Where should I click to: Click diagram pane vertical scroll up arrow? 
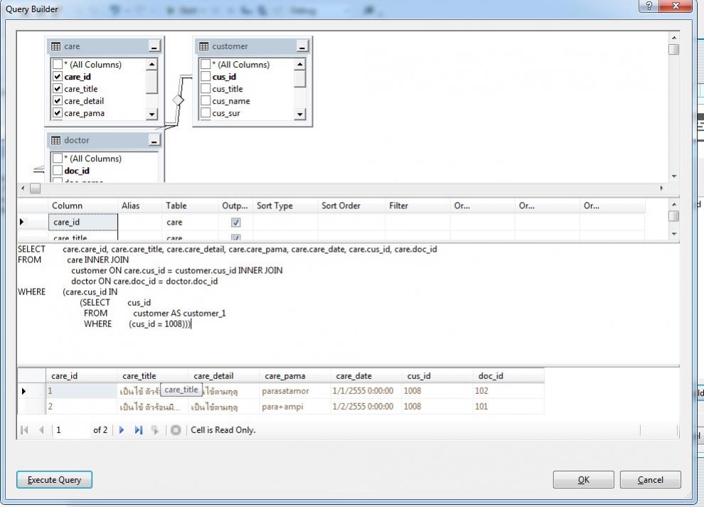674,38
